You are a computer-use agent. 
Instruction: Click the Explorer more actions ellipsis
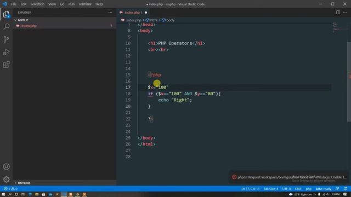click(x=110, y=13)
